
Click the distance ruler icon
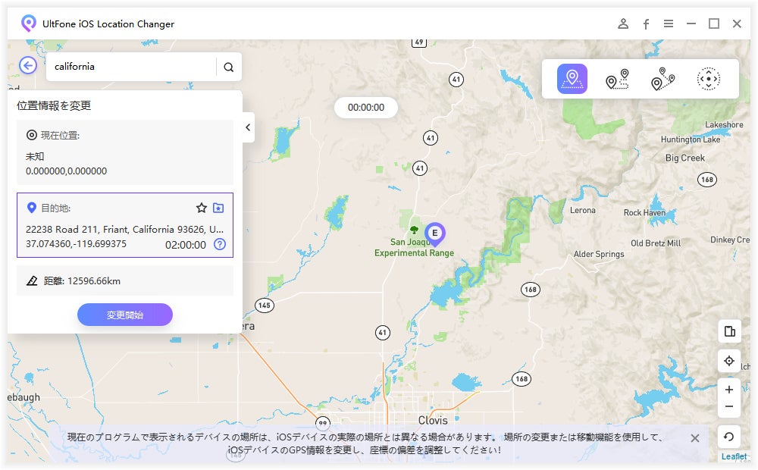[x=32, y=281]
